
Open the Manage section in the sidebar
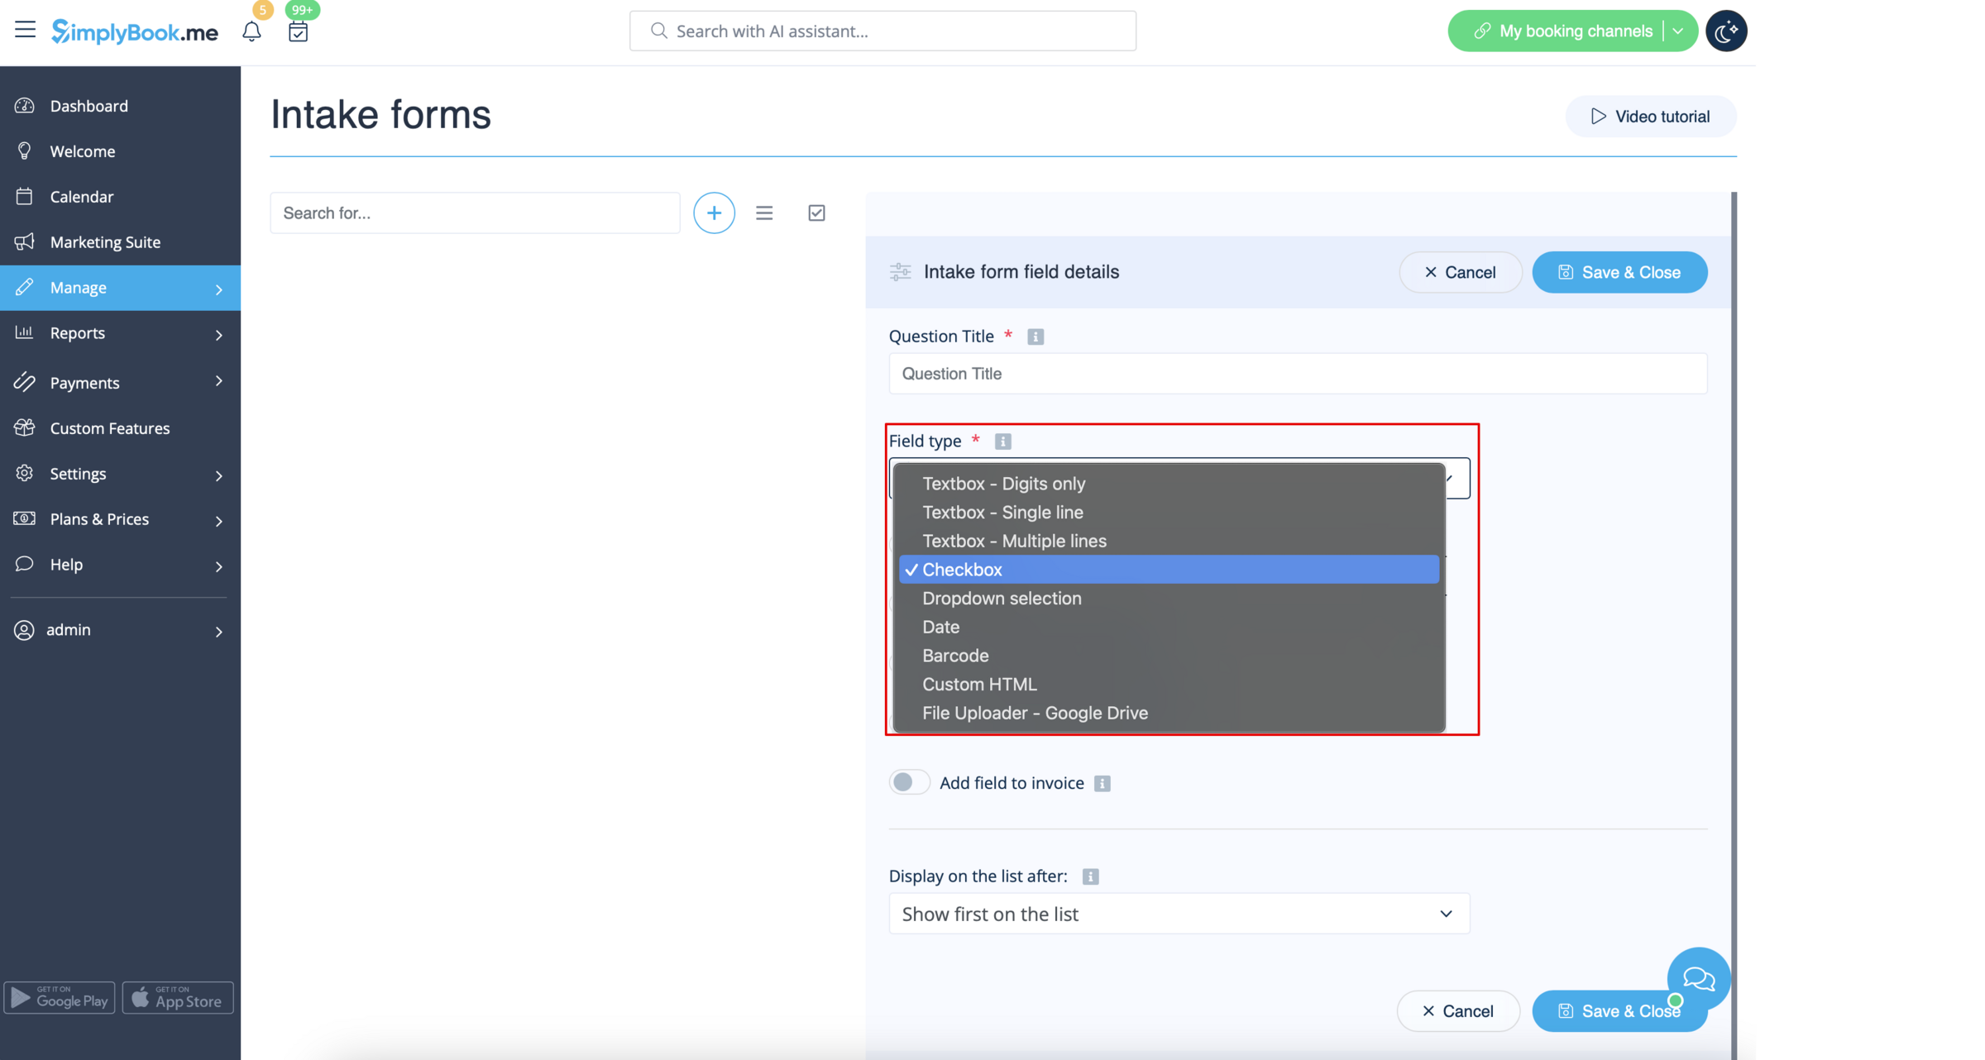pyautogui.click(x=79, y=288)
